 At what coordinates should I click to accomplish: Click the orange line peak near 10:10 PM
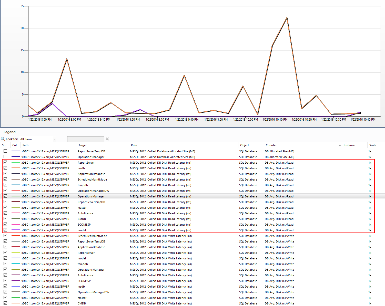(287, 18)
